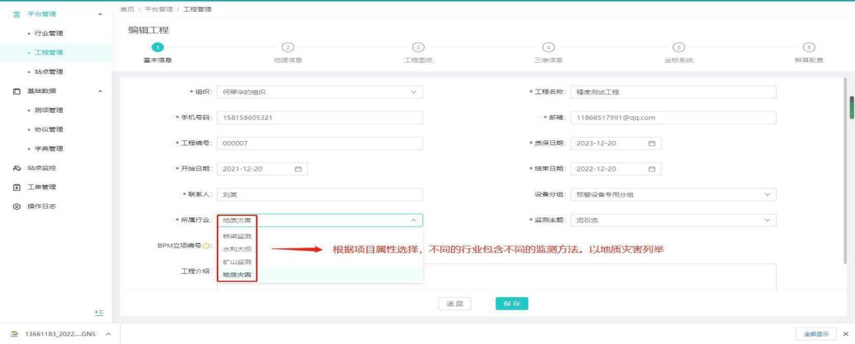Click the 操作日志 sidebar icon
Screen dimensions: 855x344
click(17, 206)
